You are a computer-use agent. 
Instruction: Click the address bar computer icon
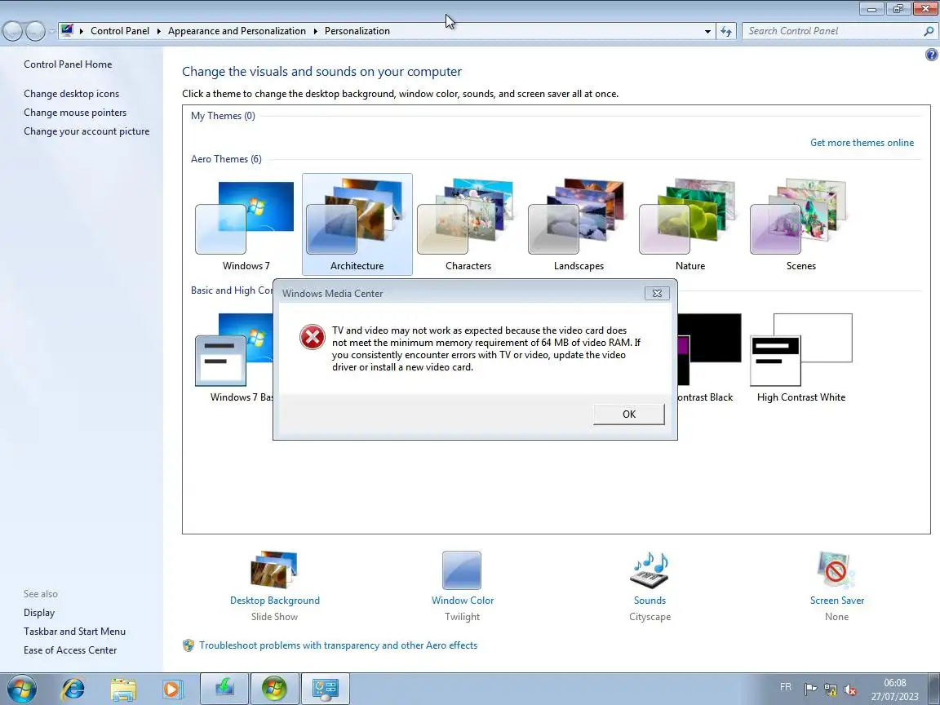tap(67, 30)
